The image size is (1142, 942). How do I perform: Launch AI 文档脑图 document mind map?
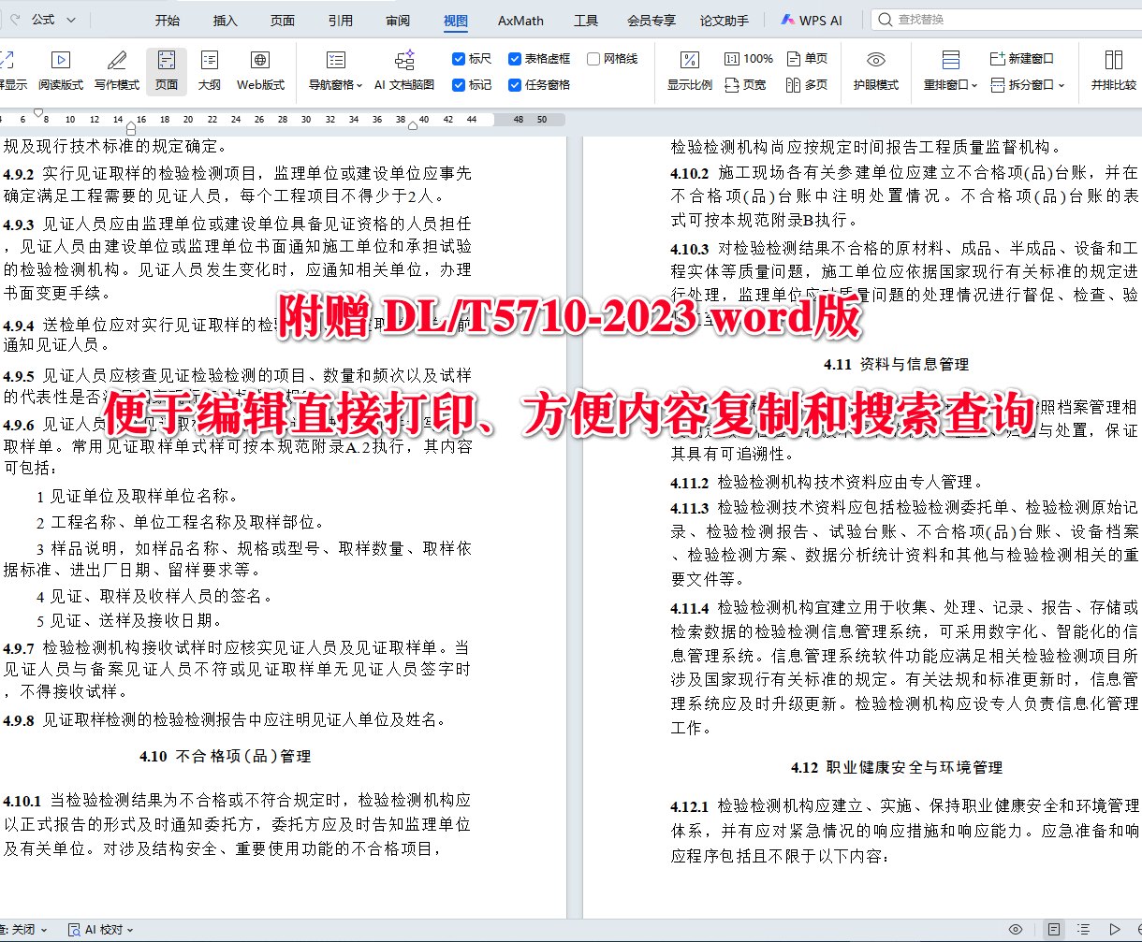(x=404, y=70)
